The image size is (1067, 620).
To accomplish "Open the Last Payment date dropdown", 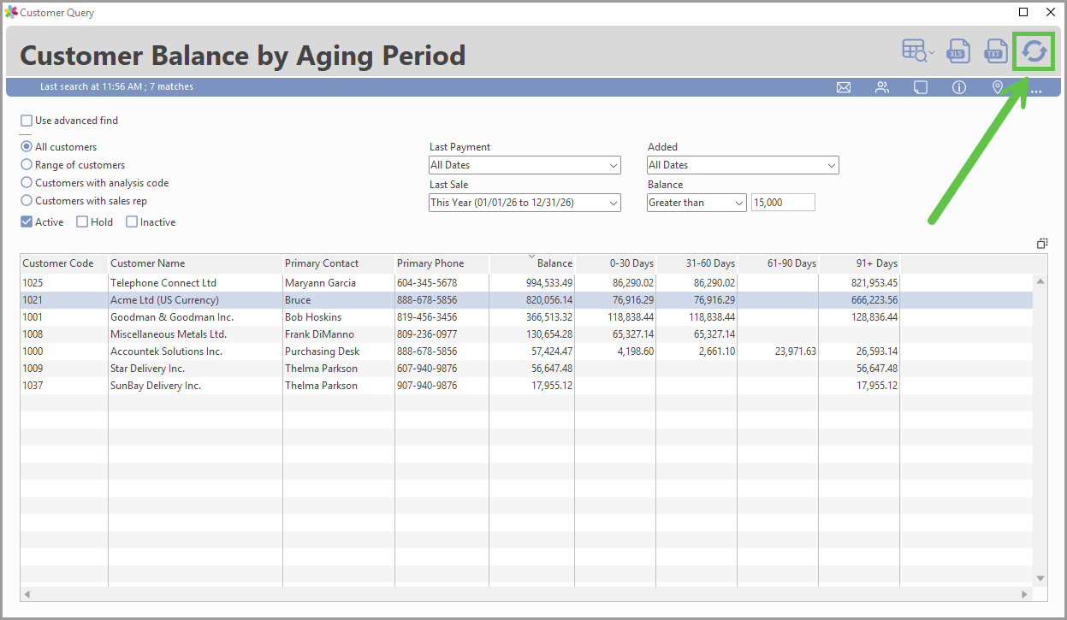I will 525,165.
